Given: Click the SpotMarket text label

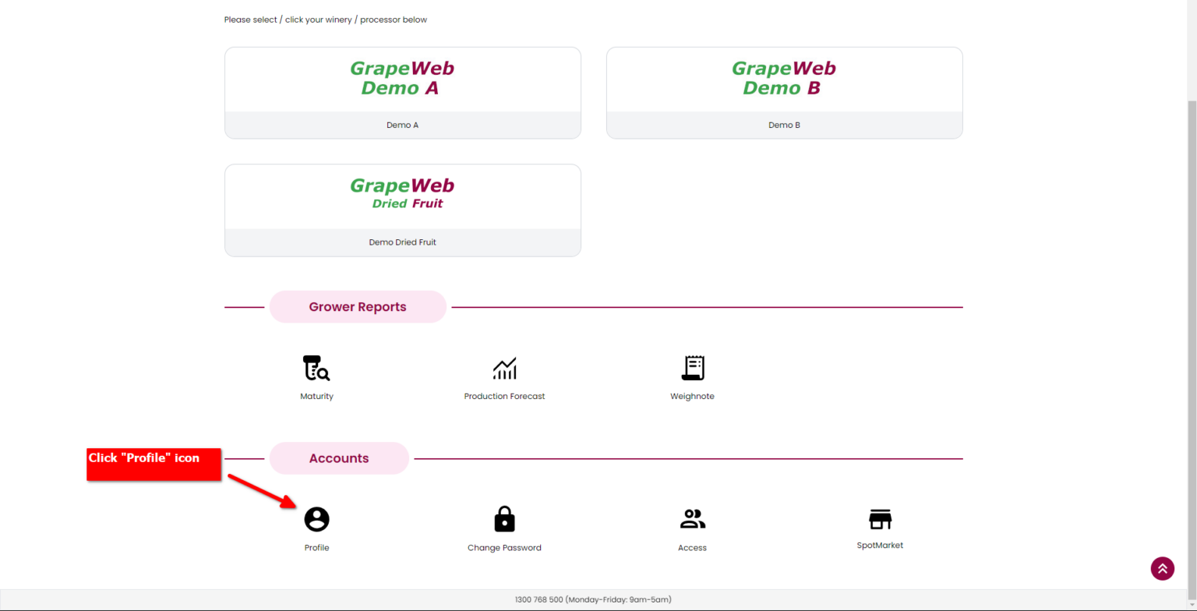Looking at the screenshot, I should pyautogui.click(x=880, y=546).
